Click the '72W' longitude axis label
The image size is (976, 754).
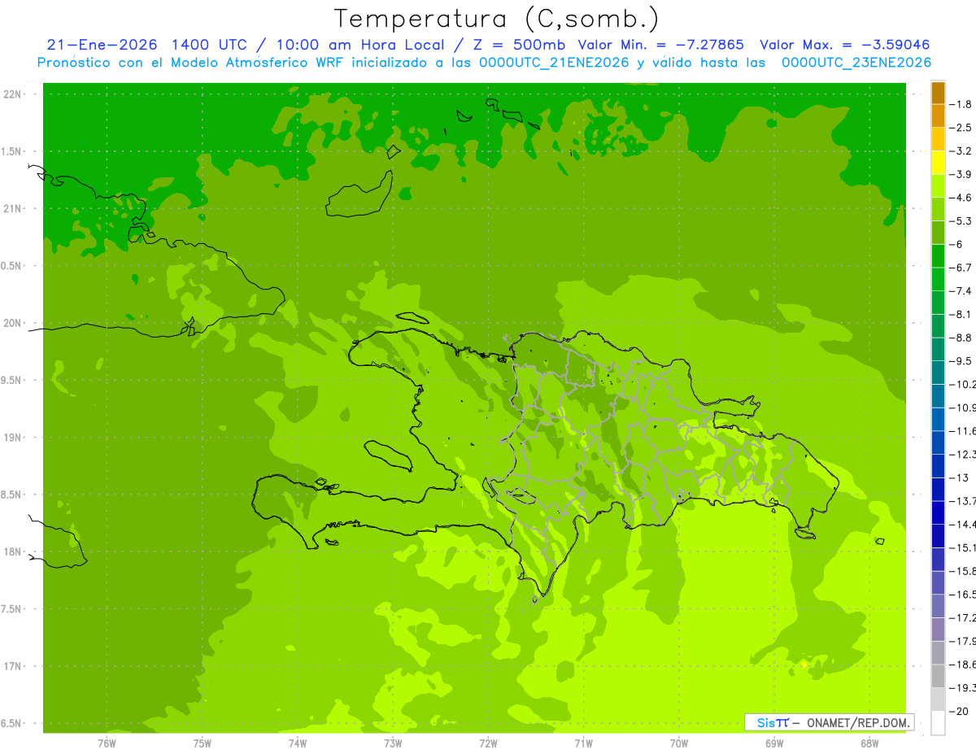(x=488, y=743)
